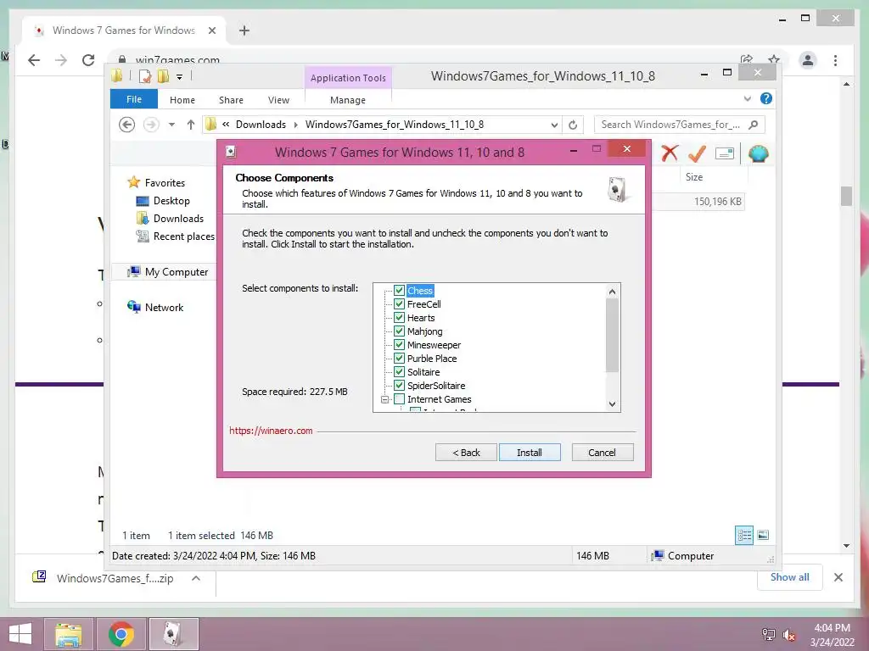Image resolution: width=869 pixels, height=651 pixels.
Task: Open the View ribbon tab
Action: pos(278,100)
